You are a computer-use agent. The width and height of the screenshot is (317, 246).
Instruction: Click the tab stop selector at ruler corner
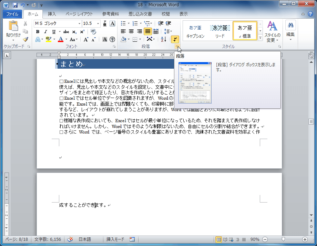click(x=7, y=55)
